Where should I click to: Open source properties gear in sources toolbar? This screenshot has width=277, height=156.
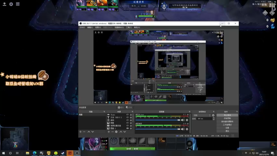116,132
